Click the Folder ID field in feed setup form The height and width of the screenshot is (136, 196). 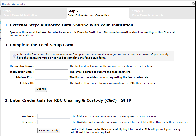click(52, 83)
